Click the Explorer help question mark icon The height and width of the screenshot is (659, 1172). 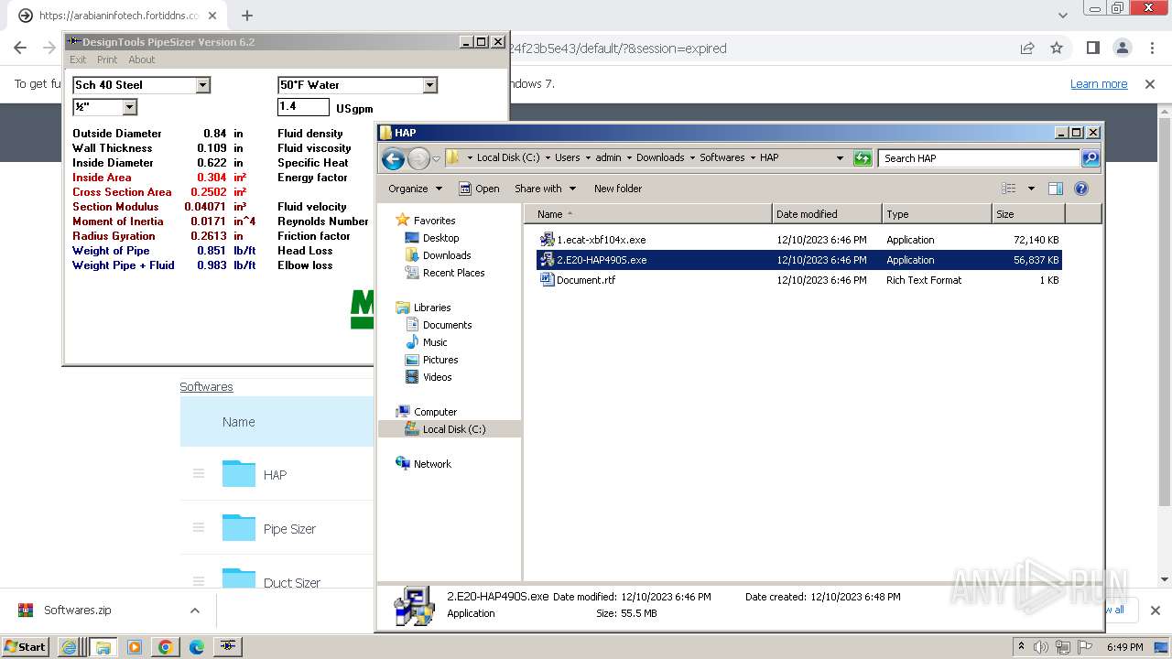(x=1080, y=189)
